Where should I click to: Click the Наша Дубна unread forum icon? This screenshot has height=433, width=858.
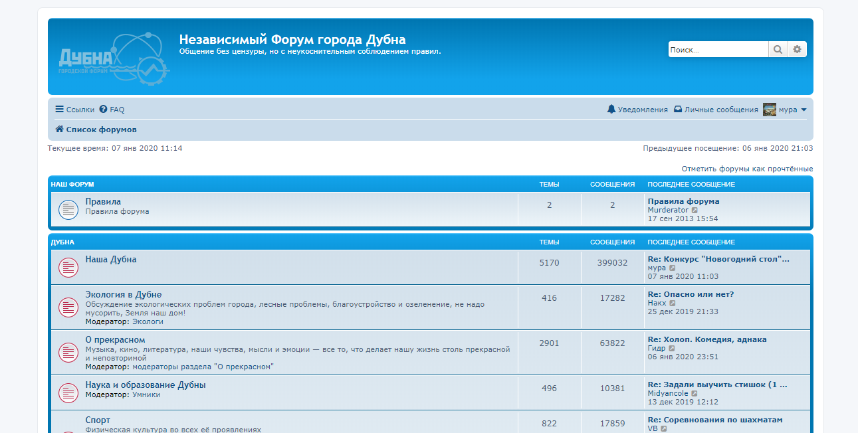pyautogui.click(x=68, y=268)
